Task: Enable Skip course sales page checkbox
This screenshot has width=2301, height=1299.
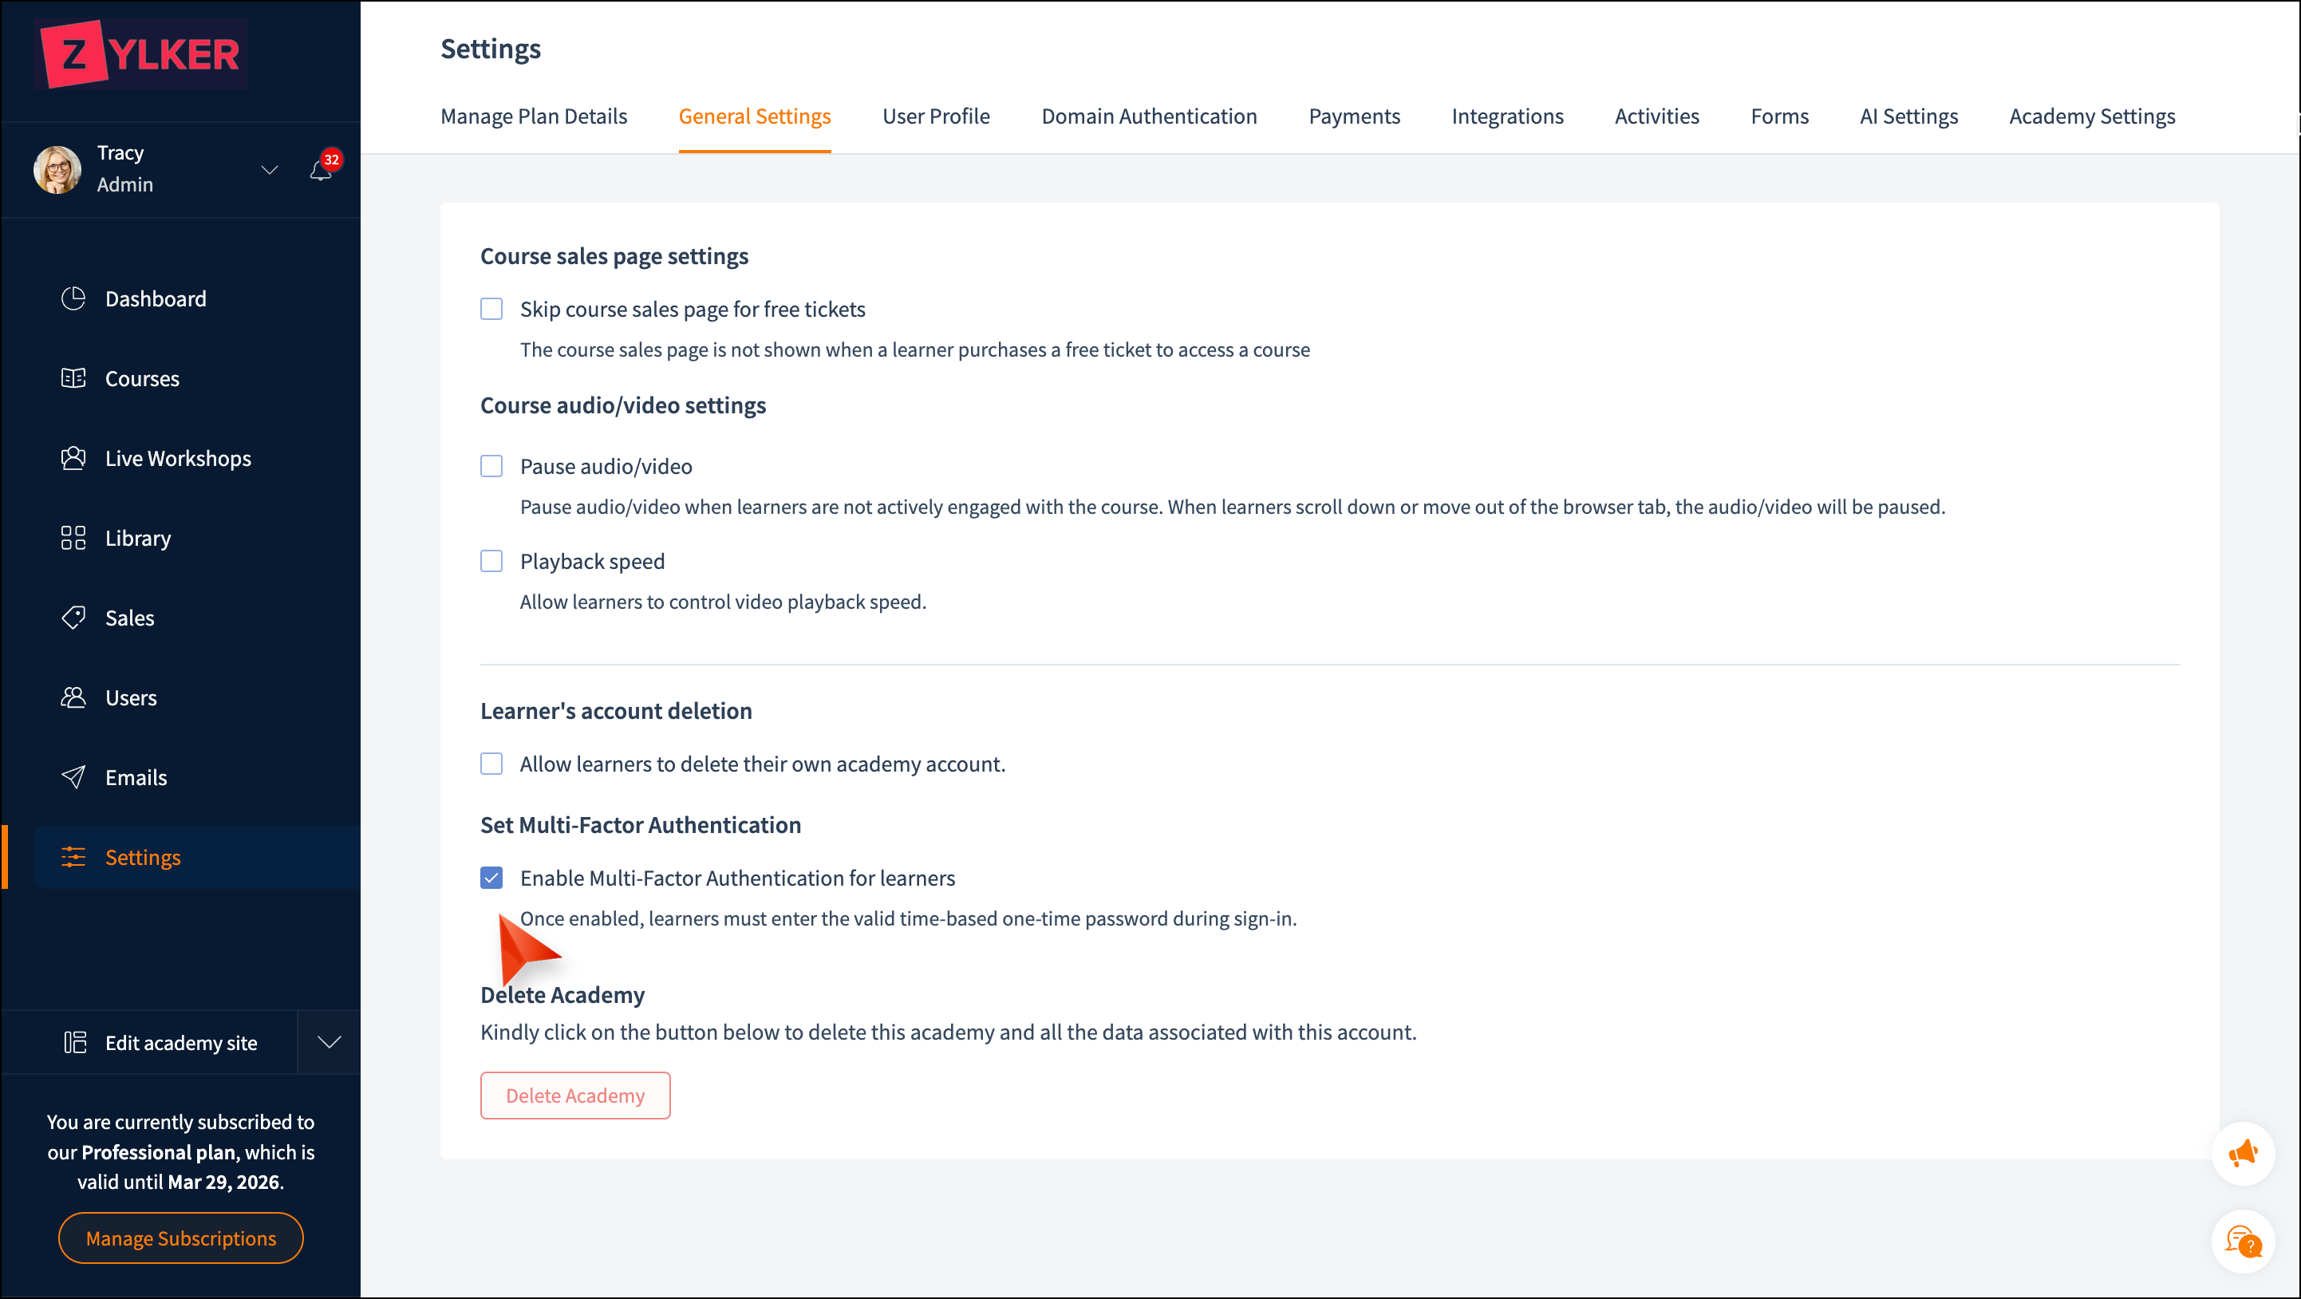Action: [x=491, y=309]
